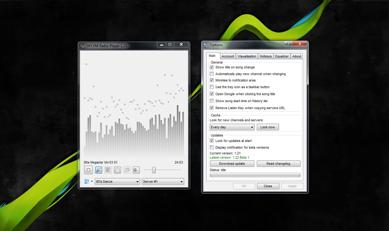Enable Display notification for beta versions
The height and width of the screenshot is (231, 389).
point(212,147)
